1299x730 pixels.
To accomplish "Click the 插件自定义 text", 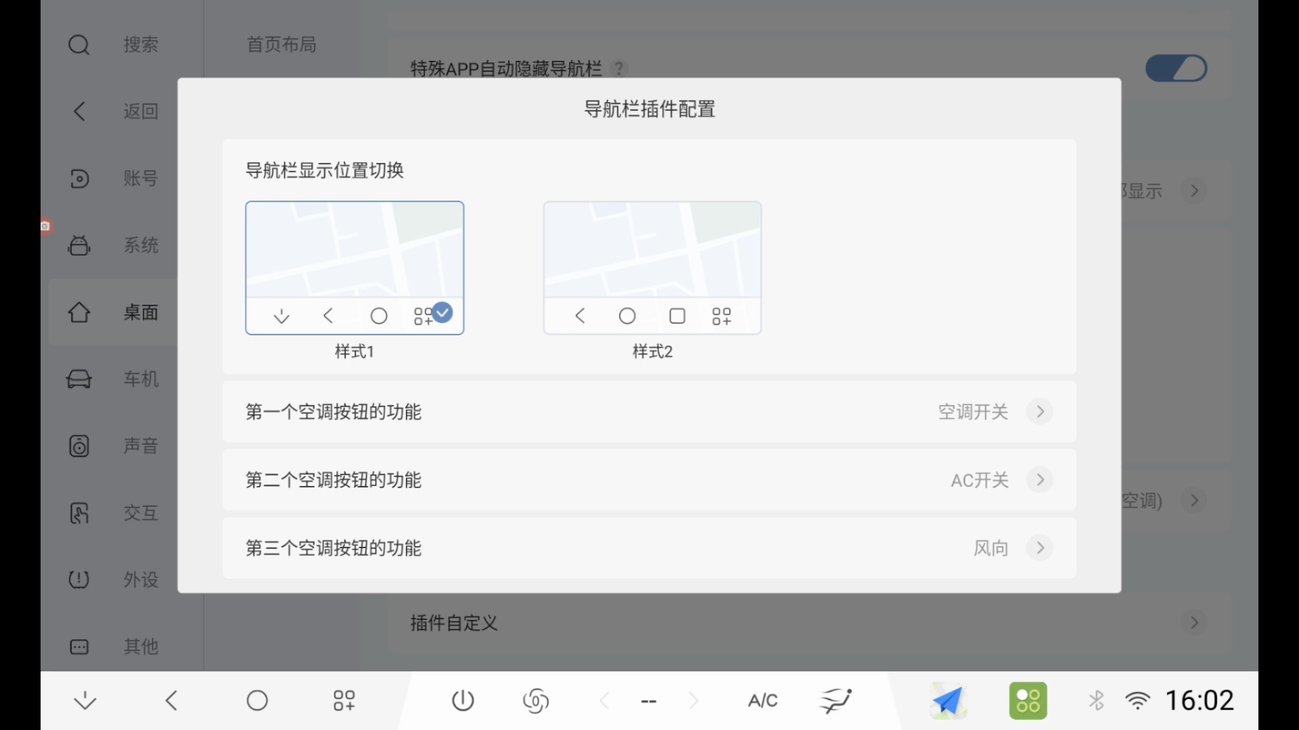I will click(x=454, y=623).
